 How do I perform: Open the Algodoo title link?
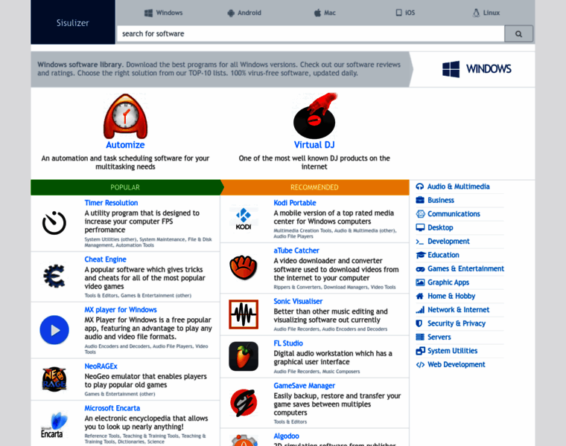[286, 436]
